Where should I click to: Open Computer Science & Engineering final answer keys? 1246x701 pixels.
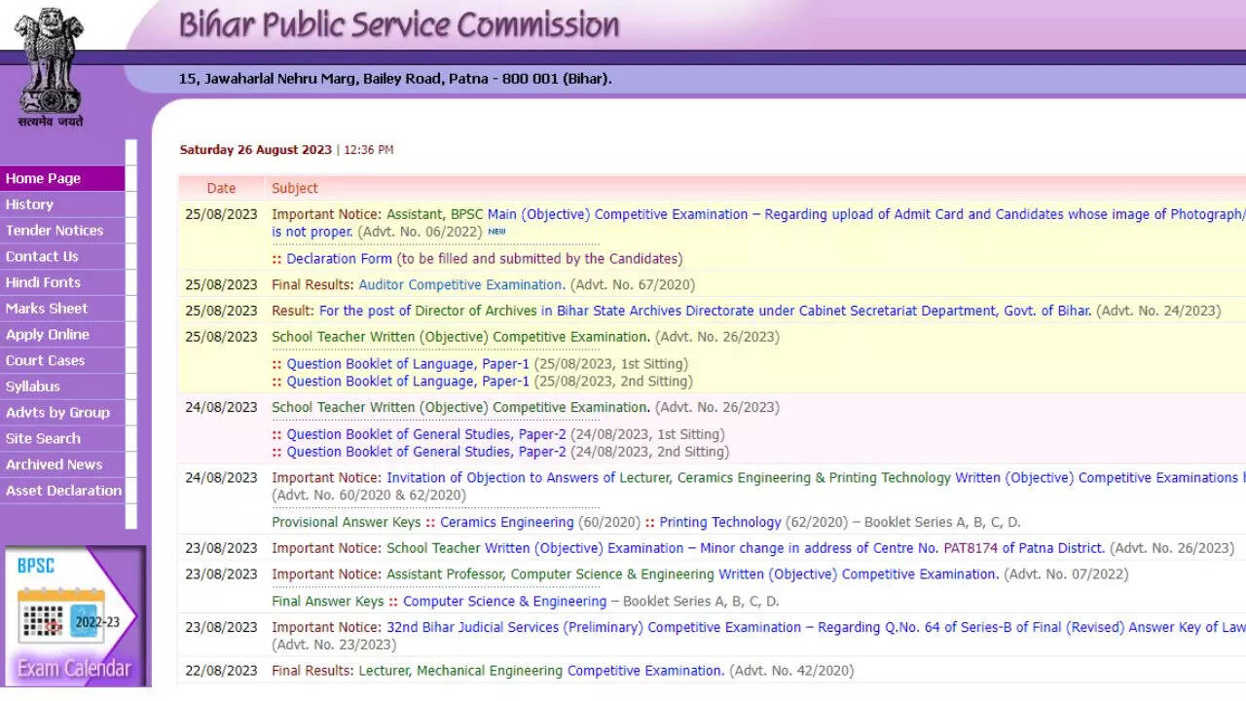coord(504,602)
